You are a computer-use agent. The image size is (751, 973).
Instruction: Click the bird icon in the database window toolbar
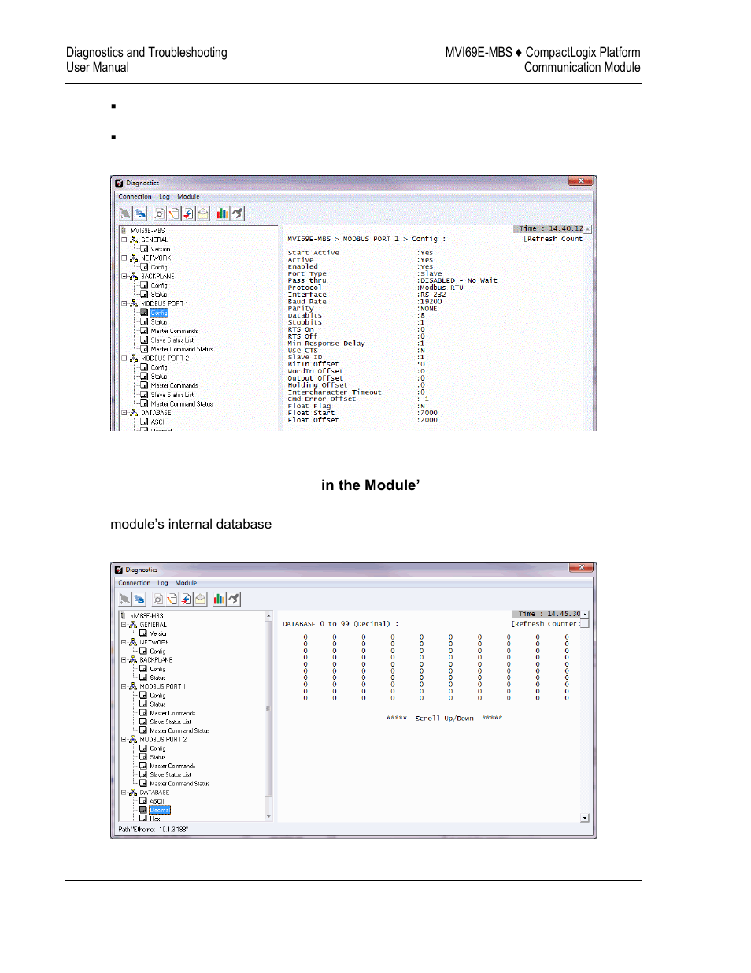click(x=234, y=600)
